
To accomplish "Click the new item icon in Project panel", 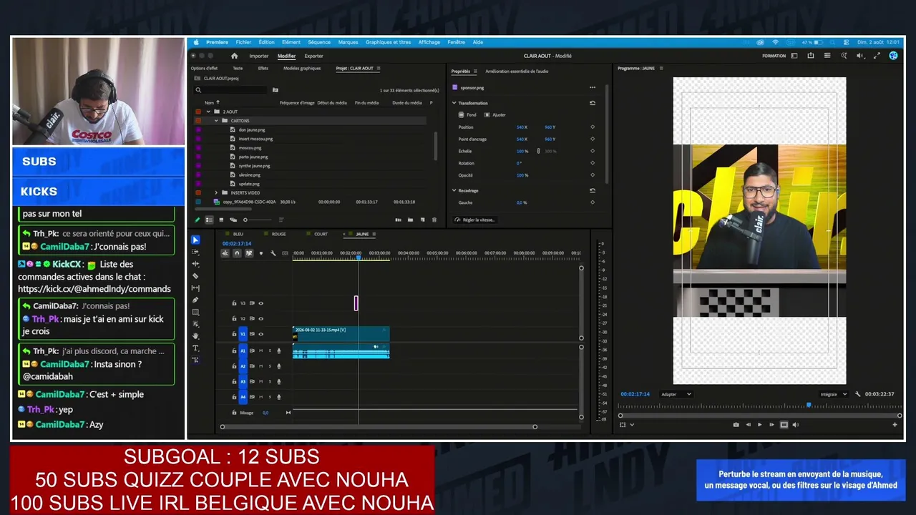I will [x=422, y=220].
